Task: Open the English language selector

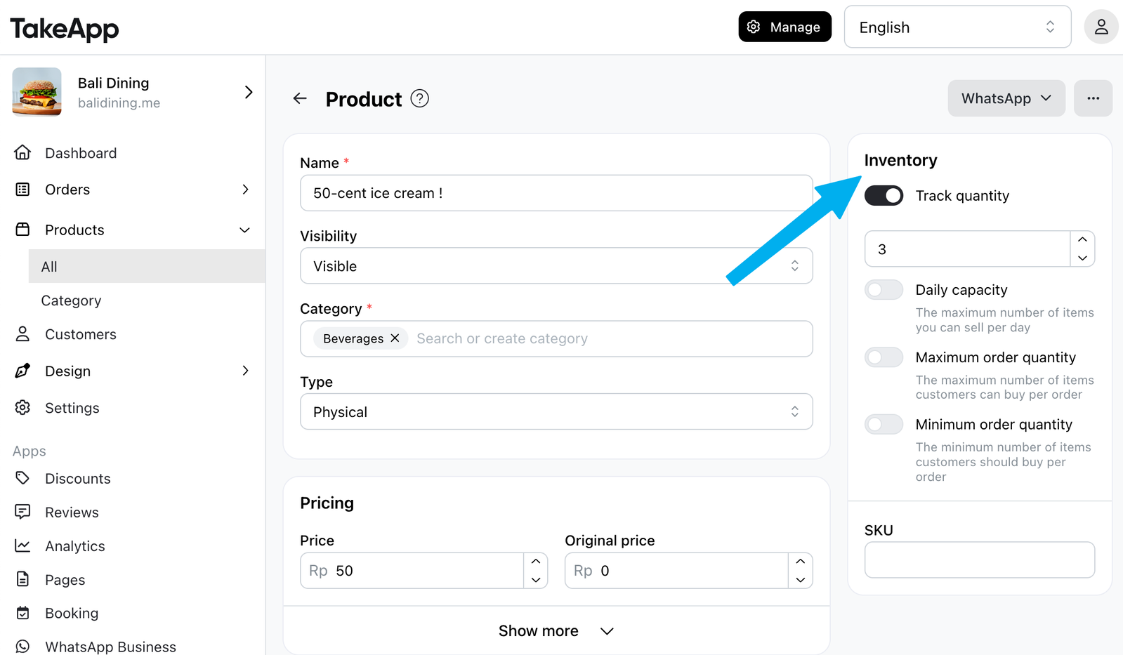Action: coord(957,27)
